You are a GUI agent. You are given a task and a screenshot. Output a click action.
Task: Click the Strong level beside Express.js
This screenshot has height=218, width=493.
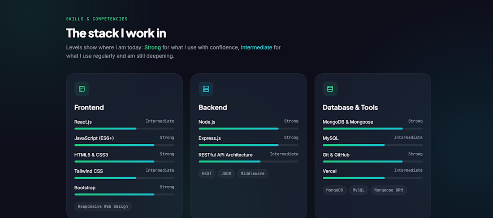tap(291, 138)
